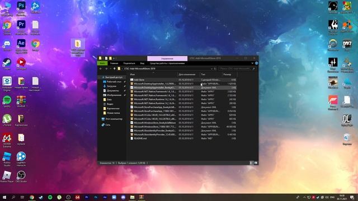The width and height of the screenshot is (358, 201).
Task: Click Explorer Forward navigation arrow
Action: [x=106, y=69]
